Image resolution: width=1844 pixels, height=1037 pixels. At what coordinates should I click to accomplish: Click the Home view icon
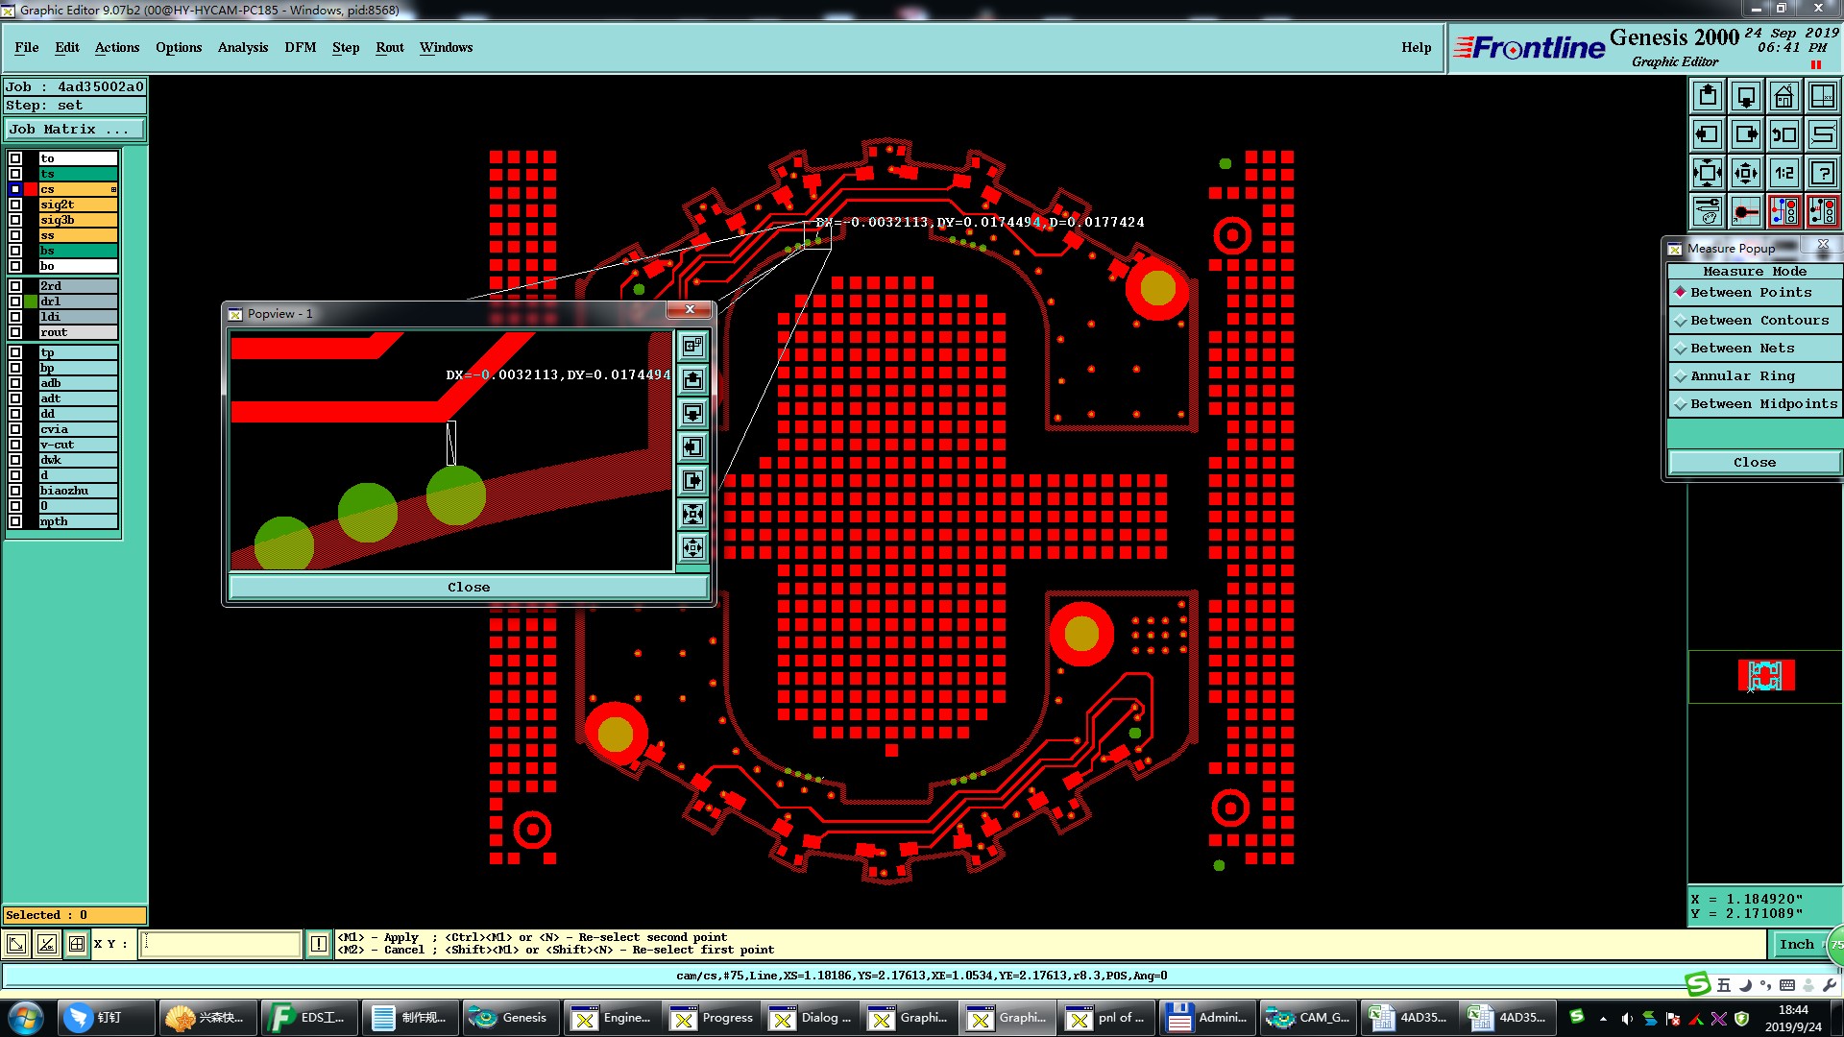point(1783,96)
